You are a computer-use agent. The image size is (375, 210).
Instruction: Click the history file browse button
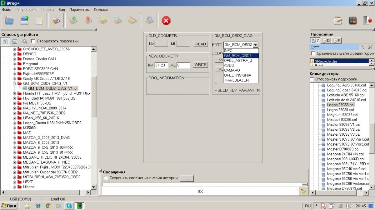point(187,178)
